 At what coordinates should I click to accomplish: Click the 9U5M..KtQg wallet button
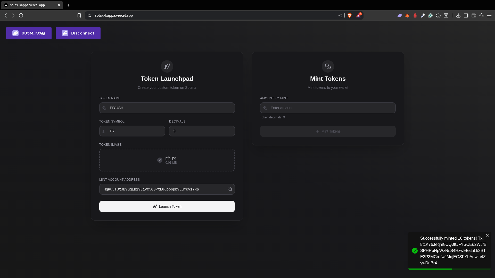(29, 33)
